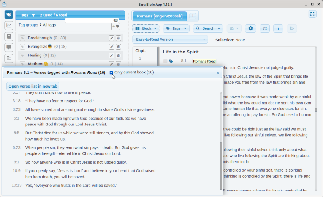This screenshot has height=197, width=323.
Task: Toggle the Breakthrough tag checkbox
Action: pos(22,38)
